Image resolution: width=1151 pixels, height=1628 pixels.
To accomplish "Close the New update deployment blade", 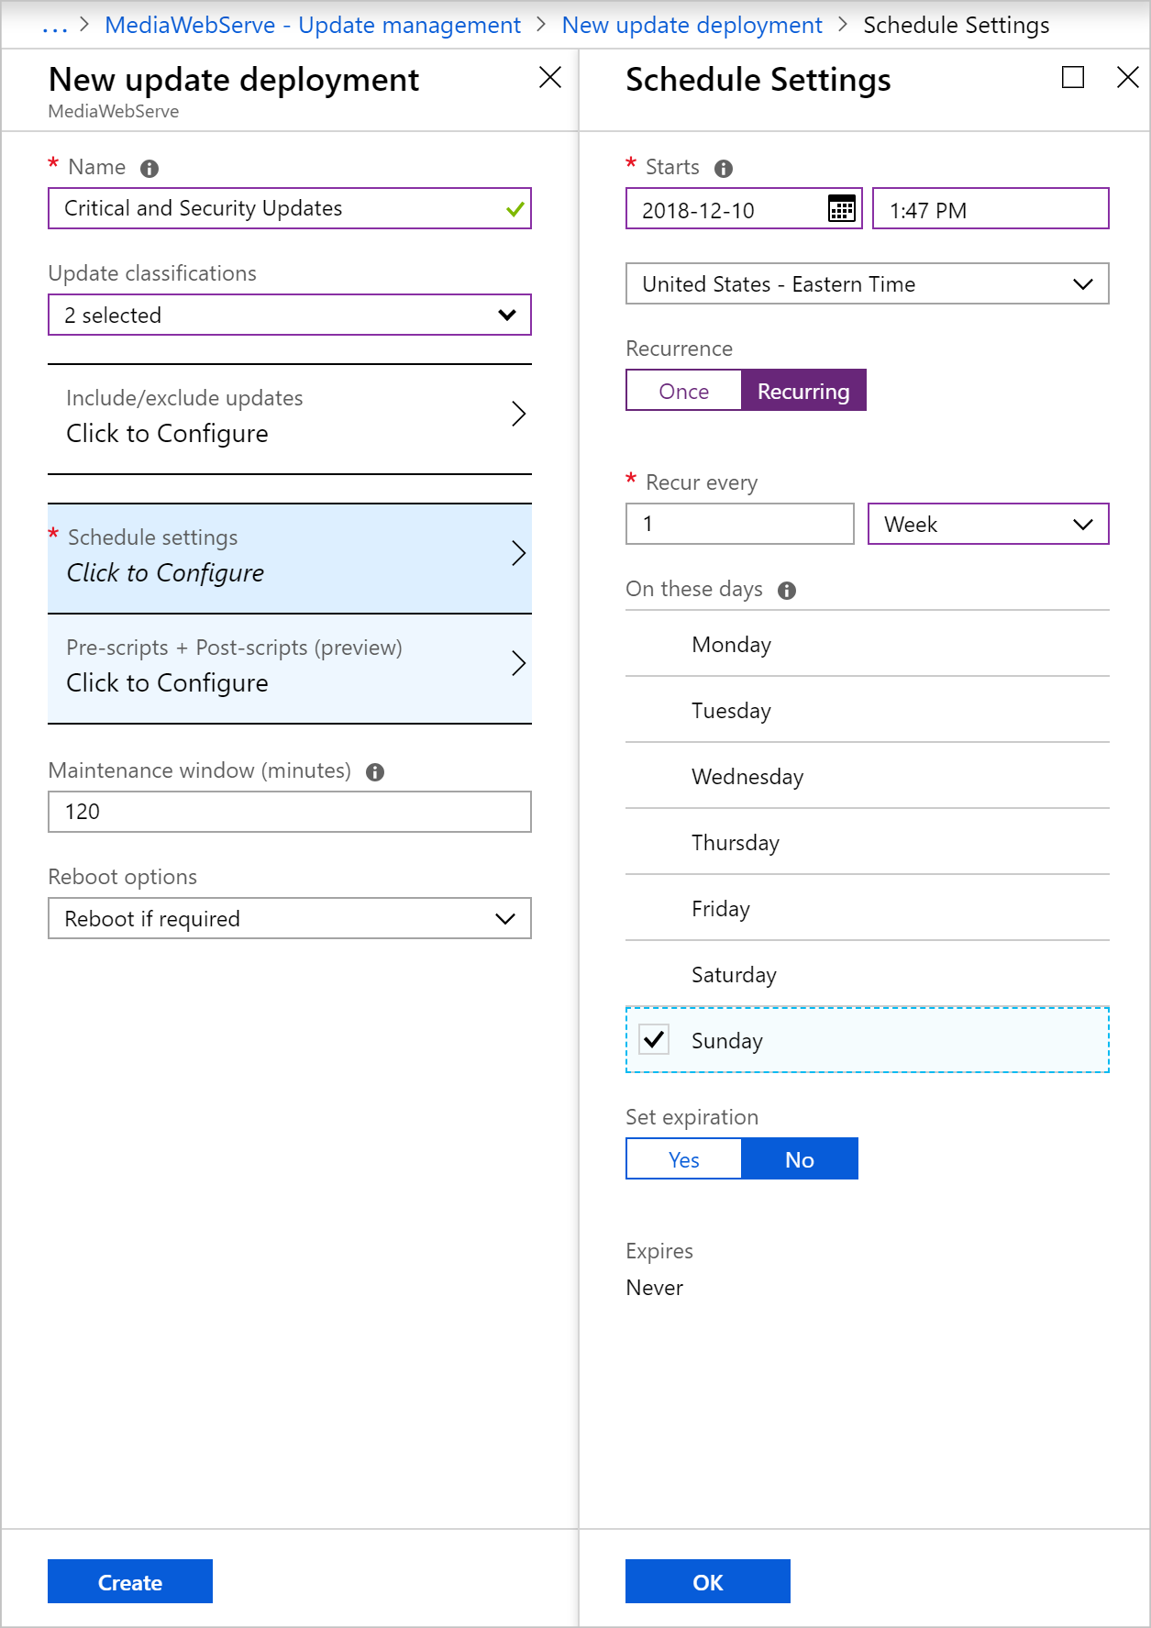I will 550,77.
